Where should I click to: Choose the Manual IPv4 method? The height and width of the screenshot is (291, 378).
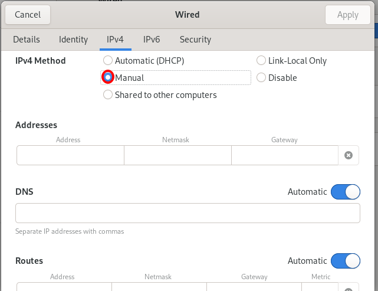click(108, 77)
